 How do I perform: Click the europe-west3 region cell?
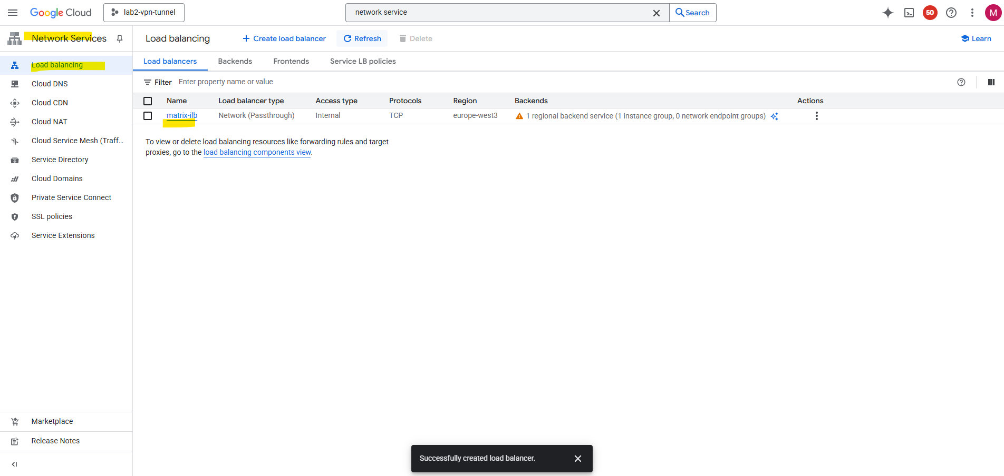click(x=475, y=115)
